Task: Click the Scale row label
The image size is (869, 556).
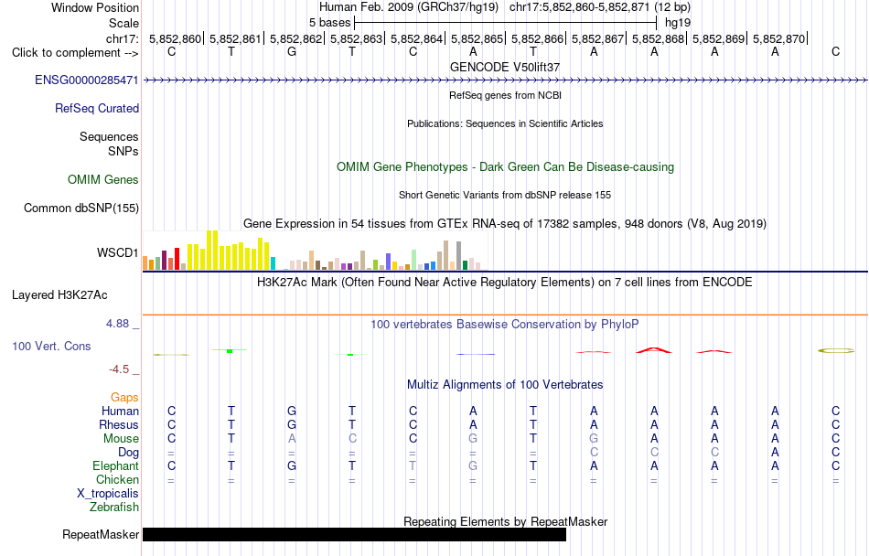Action: (x=123, y=23)
